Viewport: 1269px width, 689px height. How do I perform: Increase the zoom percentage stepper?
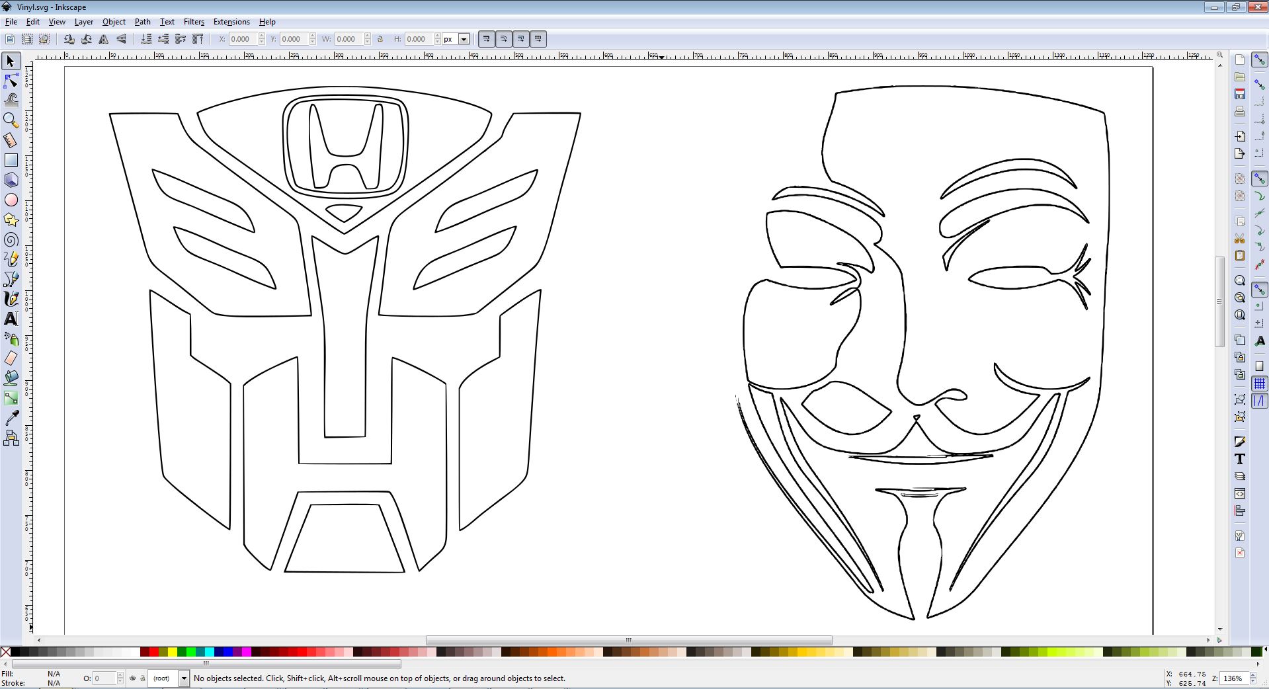[1252, 676]
